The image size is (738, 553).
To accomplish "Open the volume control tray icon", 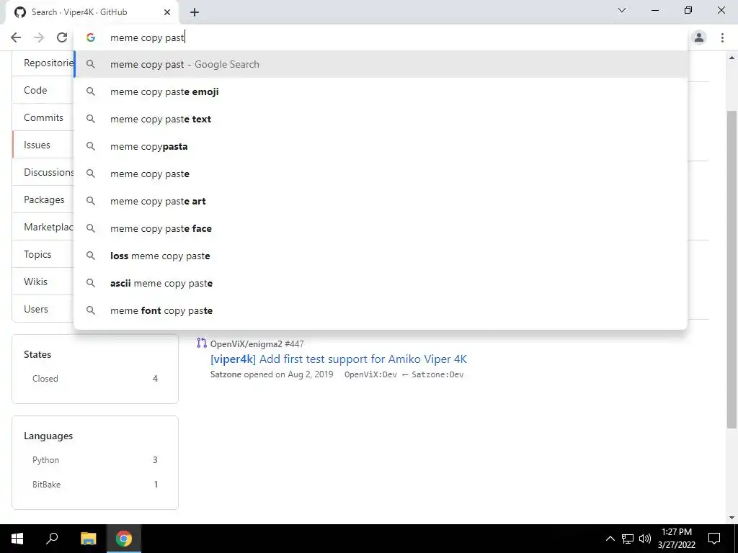I will point(645,539).
